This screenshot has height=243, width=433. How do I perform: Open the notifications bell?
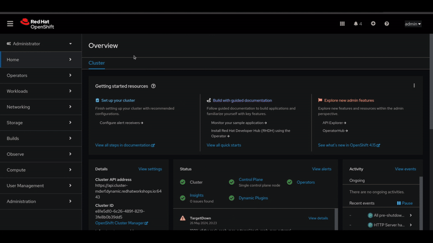click(357, 24)
